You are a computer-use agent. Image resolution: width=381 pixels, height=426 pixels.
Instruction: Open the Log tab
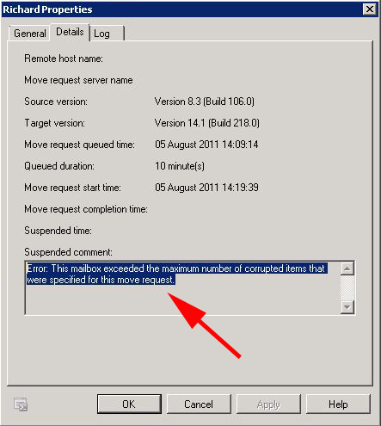point(107,34)
